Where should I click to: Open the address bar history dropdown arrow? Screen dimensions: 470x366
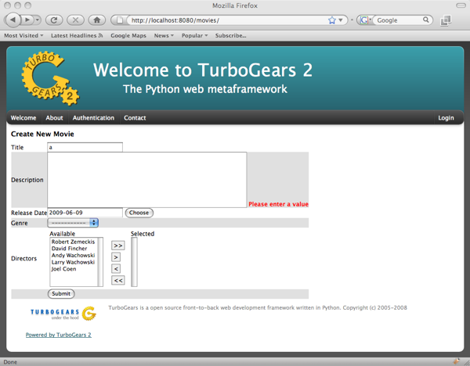[341, 20]
